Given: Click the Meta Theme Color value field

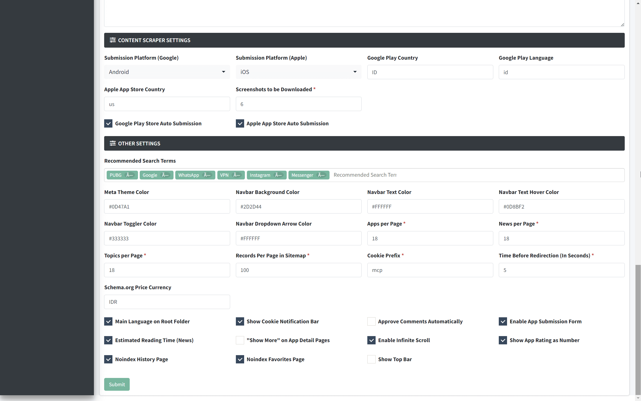Looking at the screenshot, I should click(167, 206).
